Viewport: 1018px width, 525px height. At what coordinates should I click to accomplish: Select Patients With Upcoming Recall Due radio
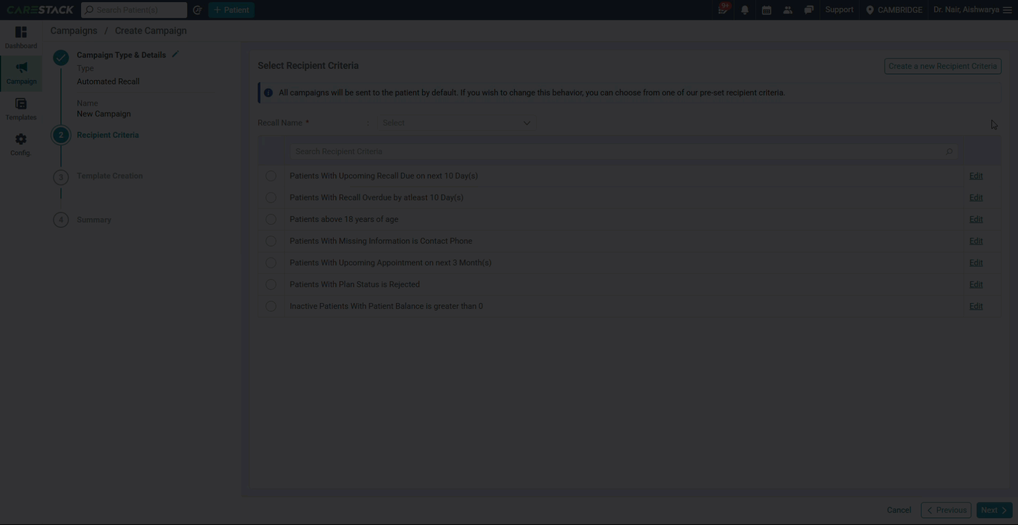click(271, 176)
